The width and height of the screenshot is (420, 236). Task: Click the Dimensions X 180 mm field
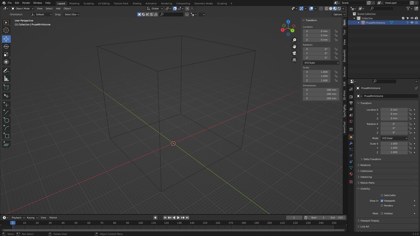coord(321,90)
